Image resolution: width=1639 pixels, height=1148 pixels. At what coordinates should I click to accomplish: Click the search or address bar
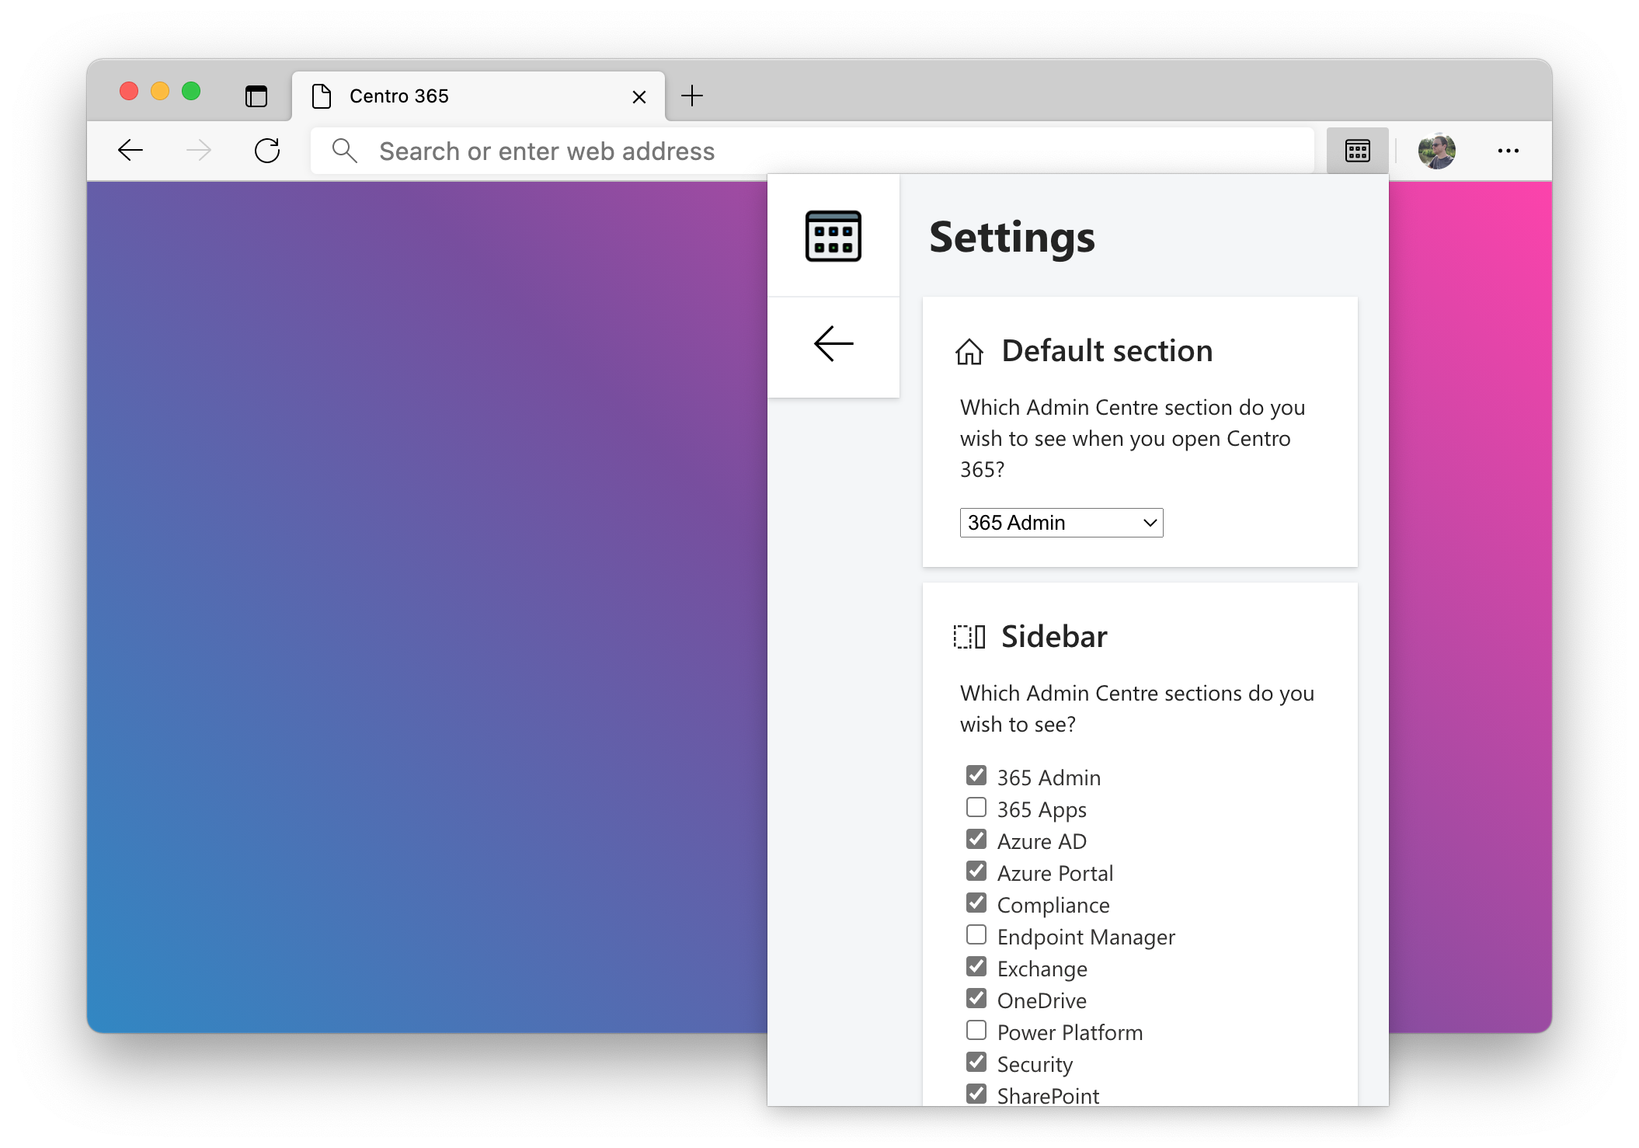click(812, 151)
